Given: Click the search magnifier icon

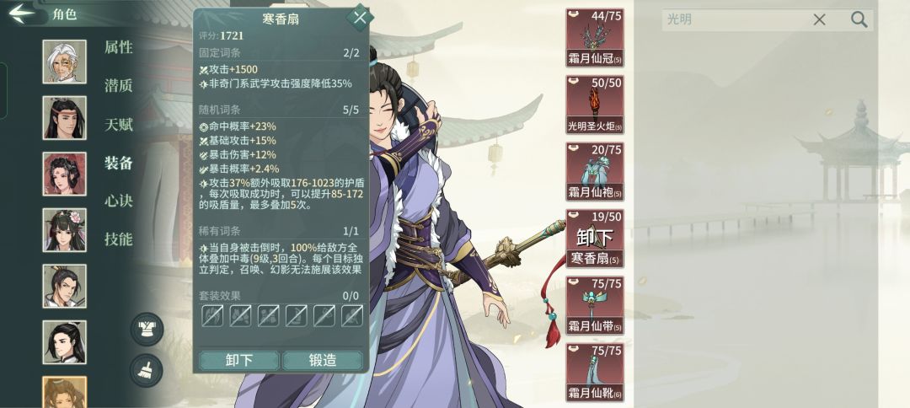Looking at the screenshot, I should (x=859, y=19).
